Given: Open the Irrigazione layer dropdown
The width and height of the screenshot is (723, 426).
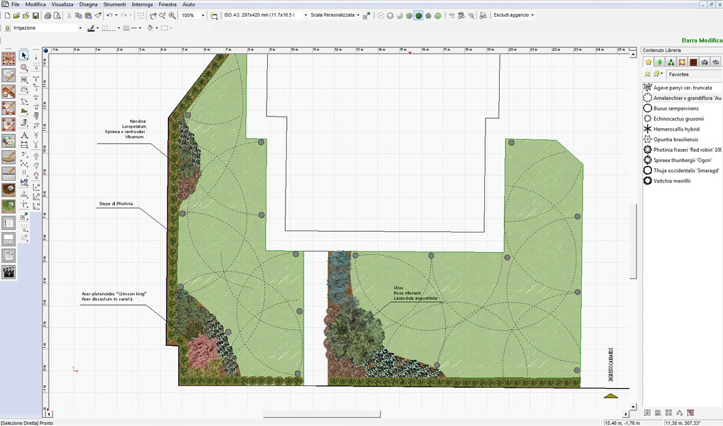Looking at the screenshot, I should point(80,28).
